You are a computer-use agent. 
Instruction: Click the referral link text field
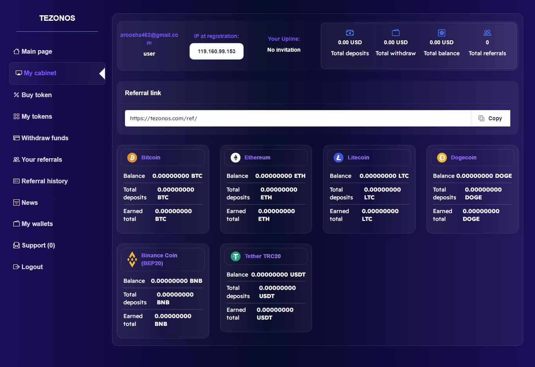pos(298,118)
